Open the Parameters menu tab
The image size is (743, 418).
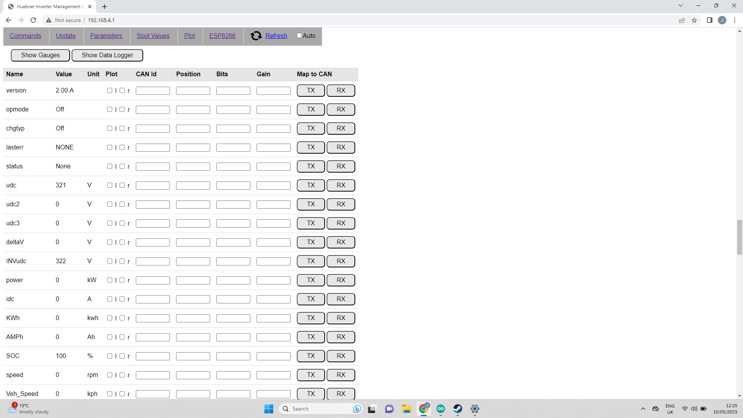point(106,36)
